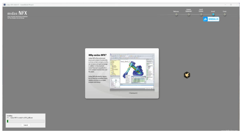Click the Welcome step marker

point(176,14)
